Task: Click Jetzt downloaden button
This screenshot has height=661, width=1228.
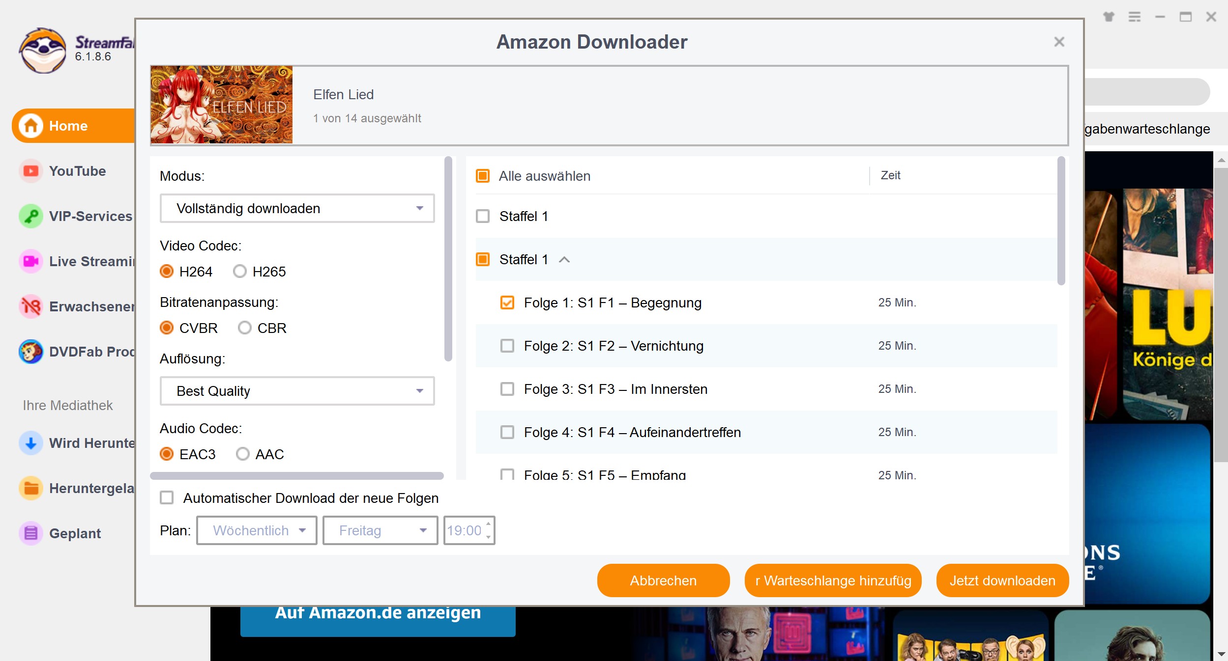Action: [1002, 580]
